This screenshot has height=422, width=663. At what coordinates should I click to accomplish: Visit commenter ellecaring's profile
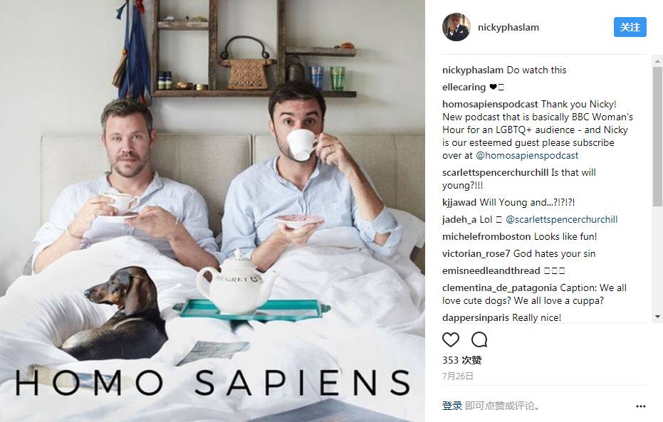click(464, 87)
